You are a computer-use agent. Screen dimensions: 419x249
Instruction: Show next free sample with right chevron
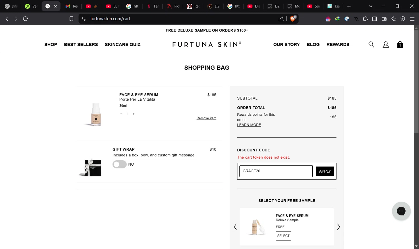[339, 227]
